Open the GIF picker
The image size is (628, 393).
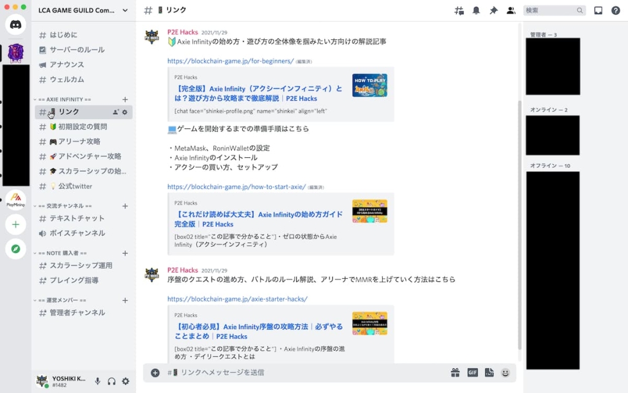[472, 373]
